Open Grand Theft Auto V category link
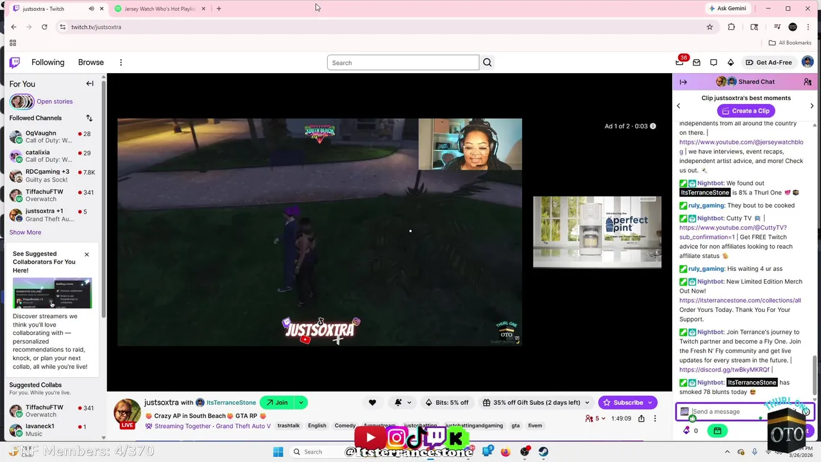This screenshot has width=821, height=462. point(242,426)
